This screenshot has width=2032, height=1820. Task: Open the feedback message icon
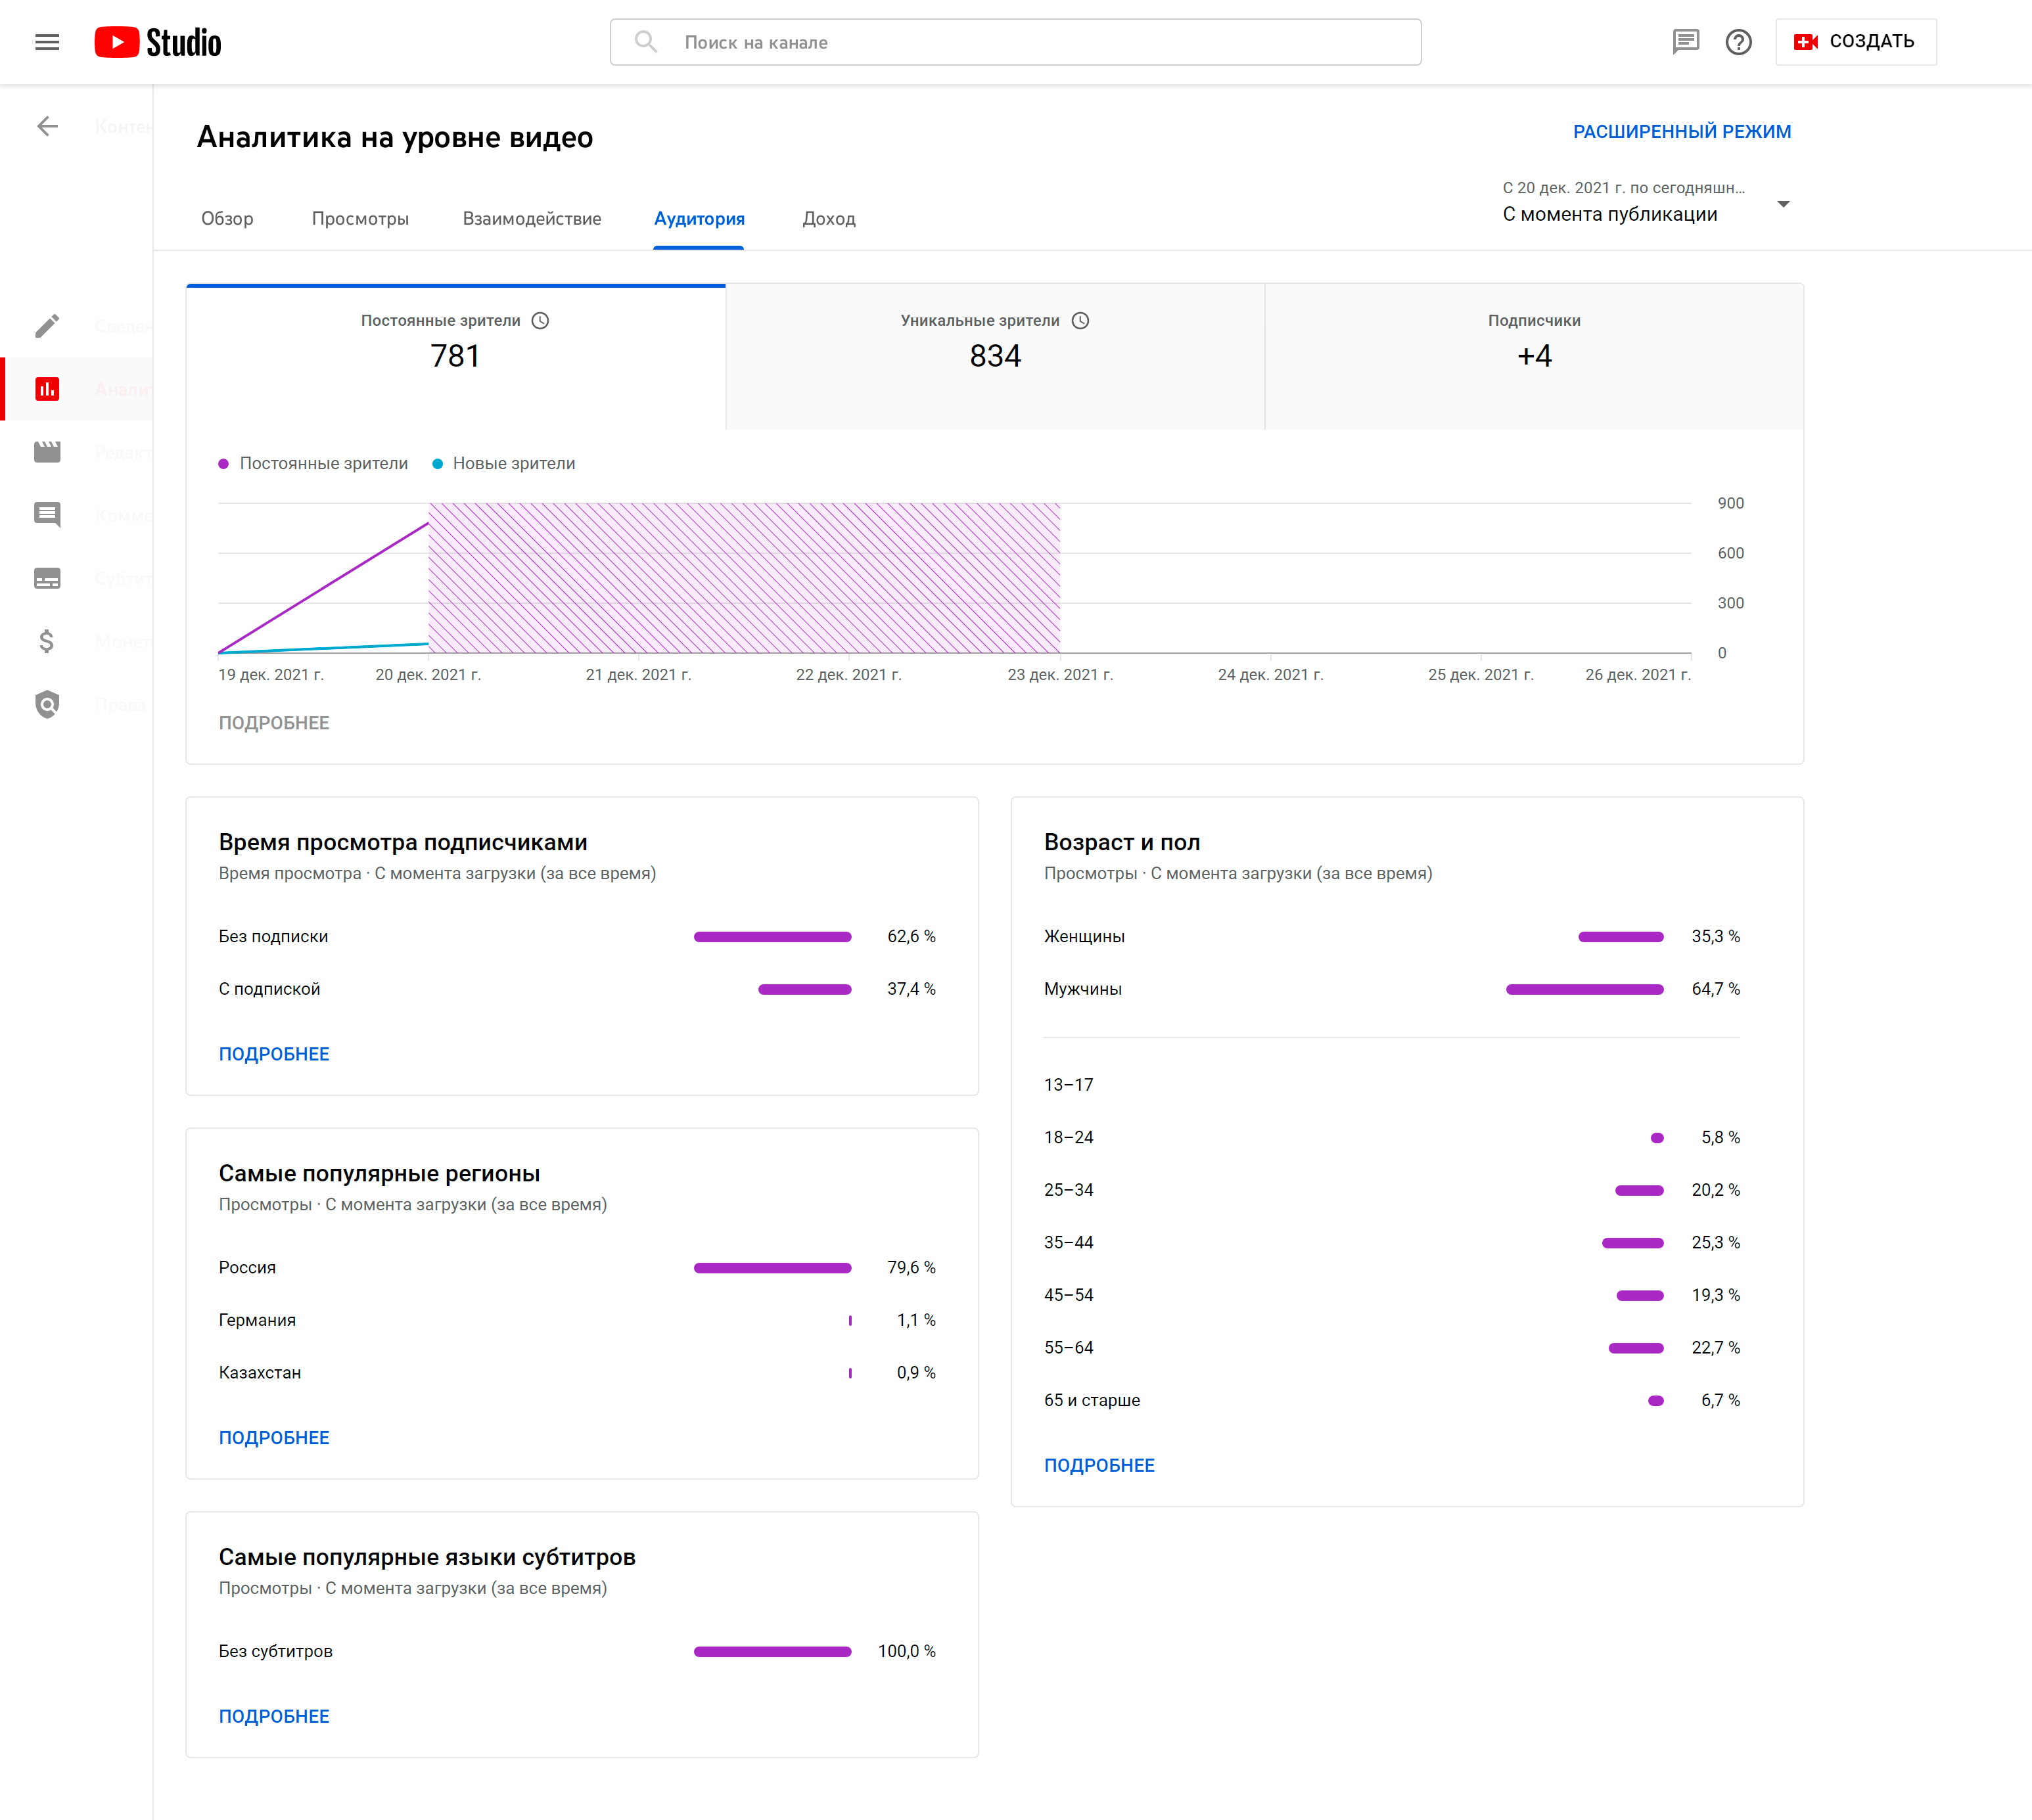click(1686, 42)
